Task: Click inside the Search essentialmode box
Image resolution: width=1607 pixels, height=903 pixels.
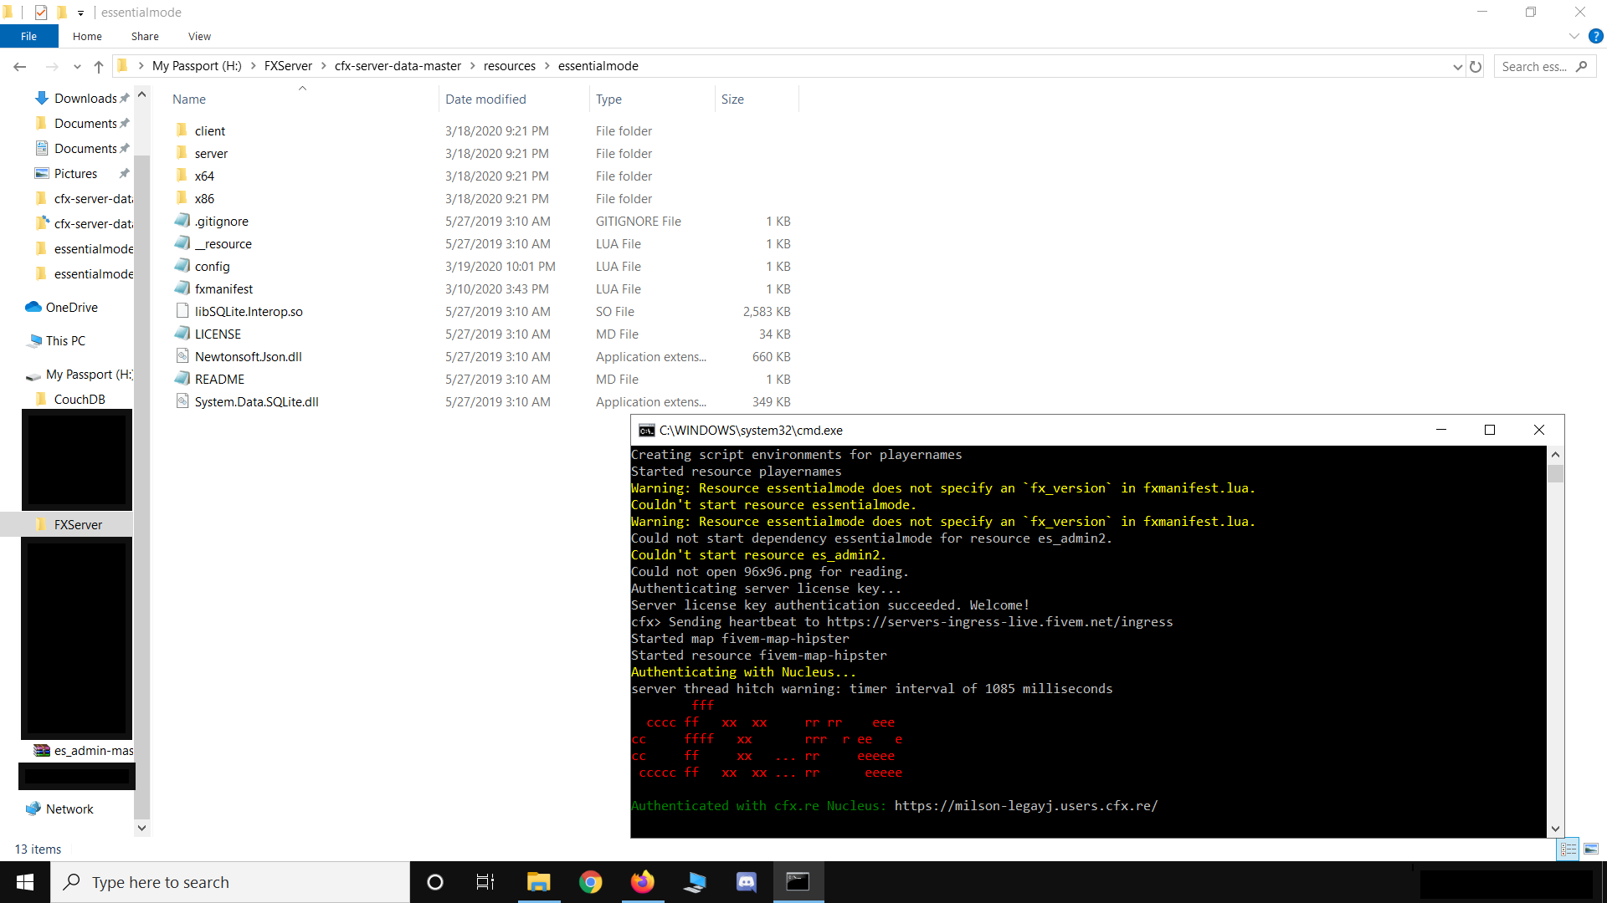Action: coord(1540,65)
